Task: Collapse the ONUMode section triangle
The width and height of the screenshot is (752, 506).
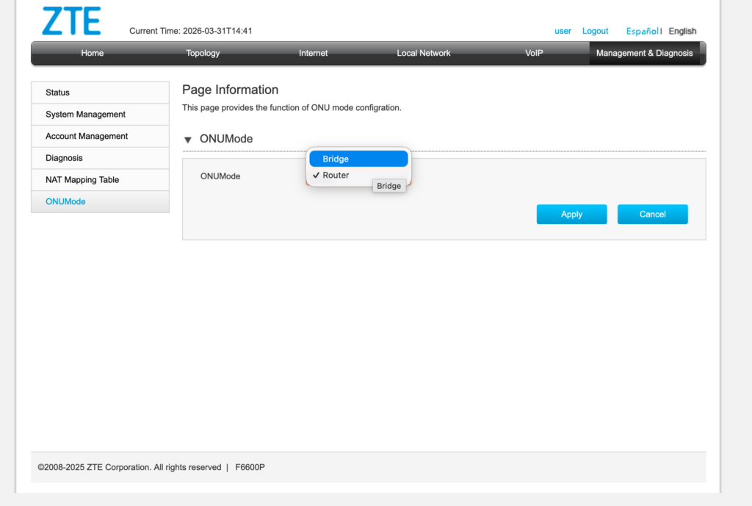Action: tap(188, 140)
